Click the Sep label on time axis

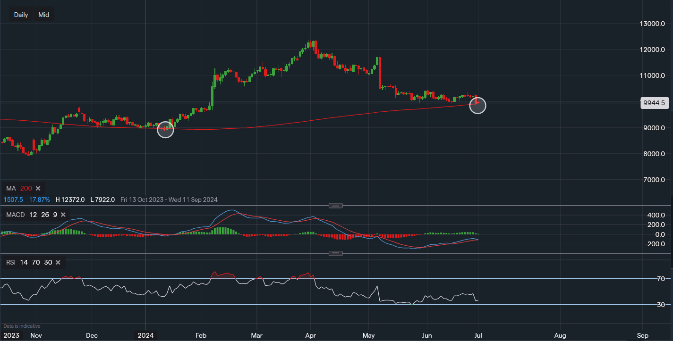[x=642, y=336]
